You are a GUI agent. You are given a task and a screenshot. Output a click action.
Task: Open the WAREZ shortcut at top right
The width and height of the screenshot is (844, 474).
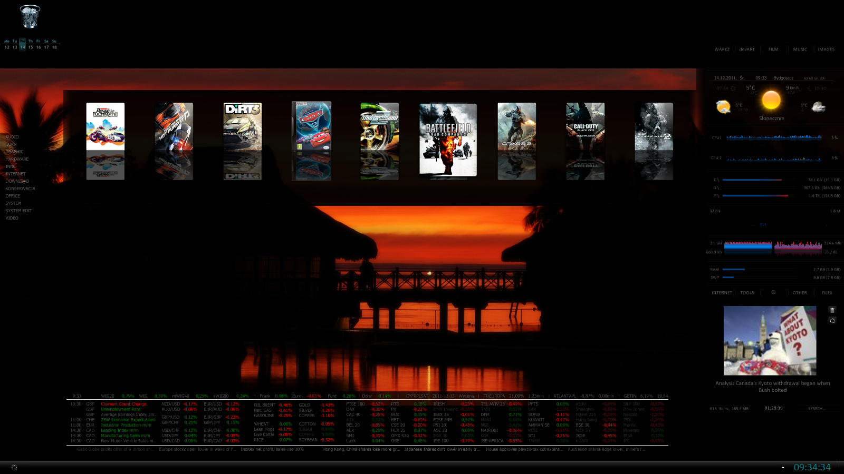[x=722, y=50]
